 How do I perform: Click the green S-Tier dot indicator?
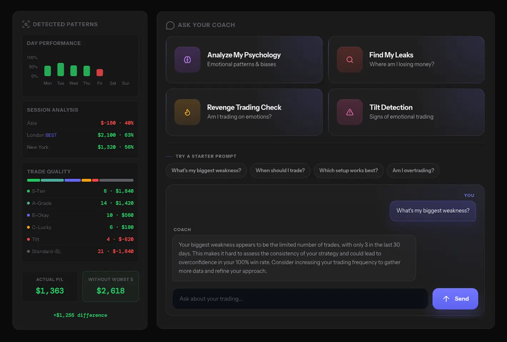pyautogui.click(x=29, y=191)
